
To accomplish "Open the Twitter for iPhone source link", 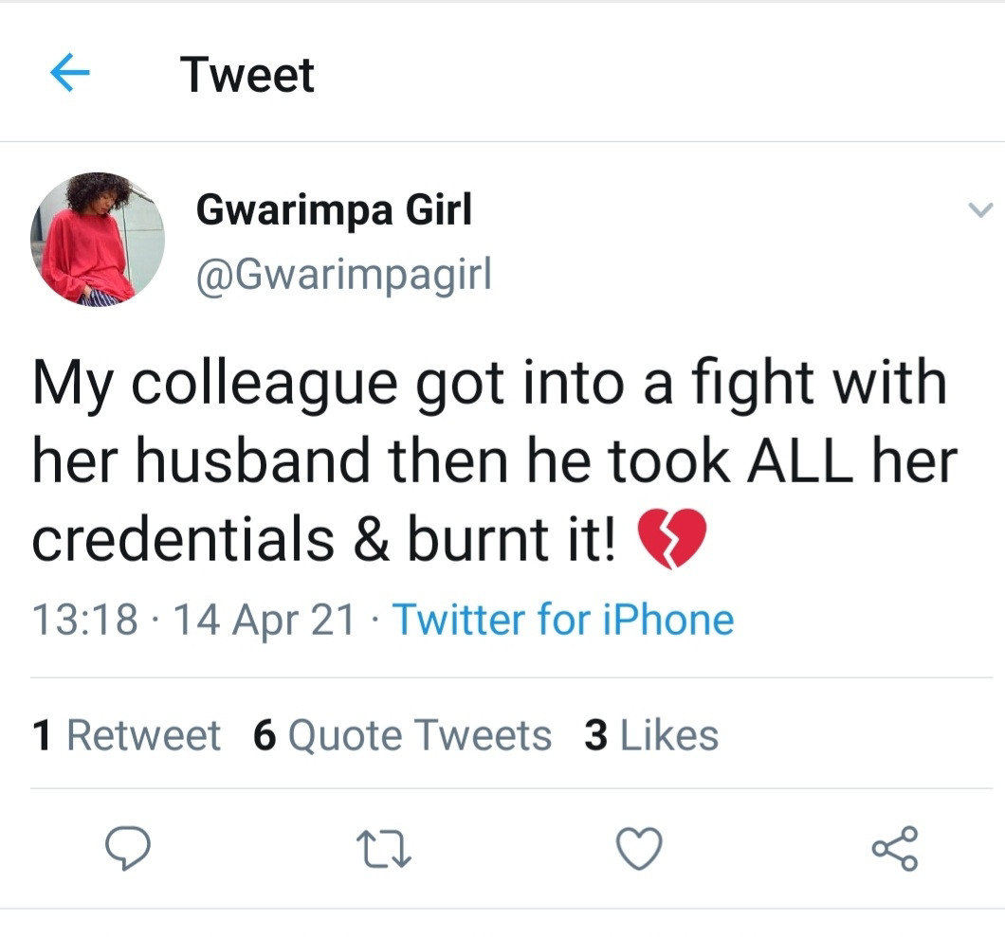I will (563, 621).
